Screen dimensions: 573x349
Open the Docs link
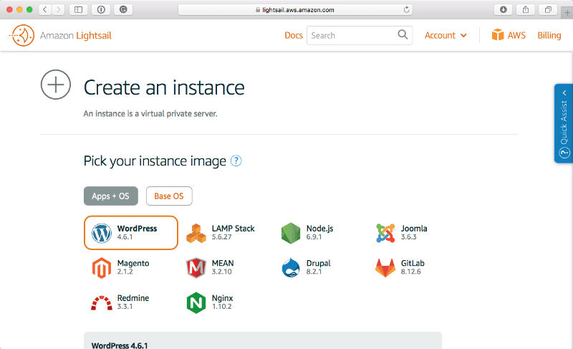tap(294, 35)
